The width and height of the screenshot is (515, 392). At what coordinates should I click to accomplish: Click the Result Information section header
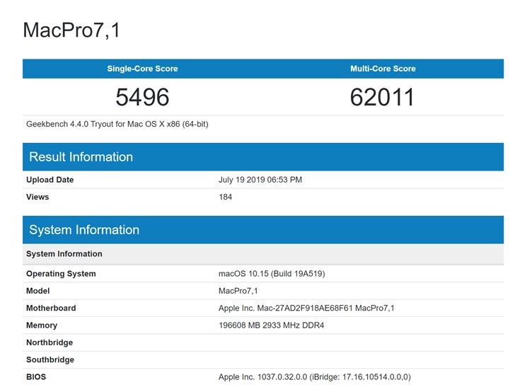(263, 157)
